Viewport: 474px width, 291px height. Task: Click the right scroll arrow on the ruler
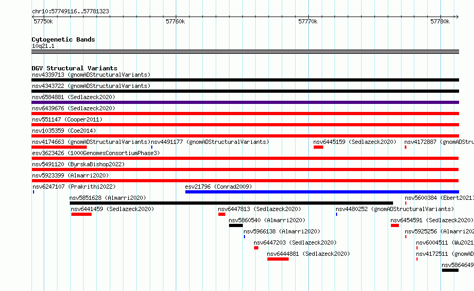457,17
